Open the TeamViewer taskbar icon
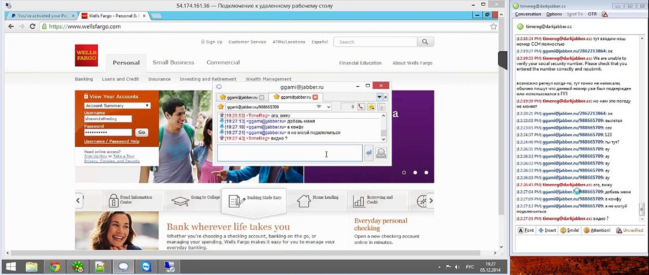Screen dimensions: 649x275 [146, 267]
